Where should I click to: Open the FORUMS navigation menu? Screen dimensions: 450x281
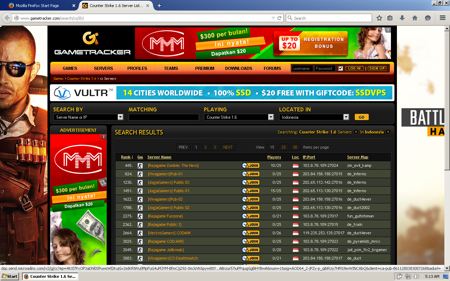point(272,68)
